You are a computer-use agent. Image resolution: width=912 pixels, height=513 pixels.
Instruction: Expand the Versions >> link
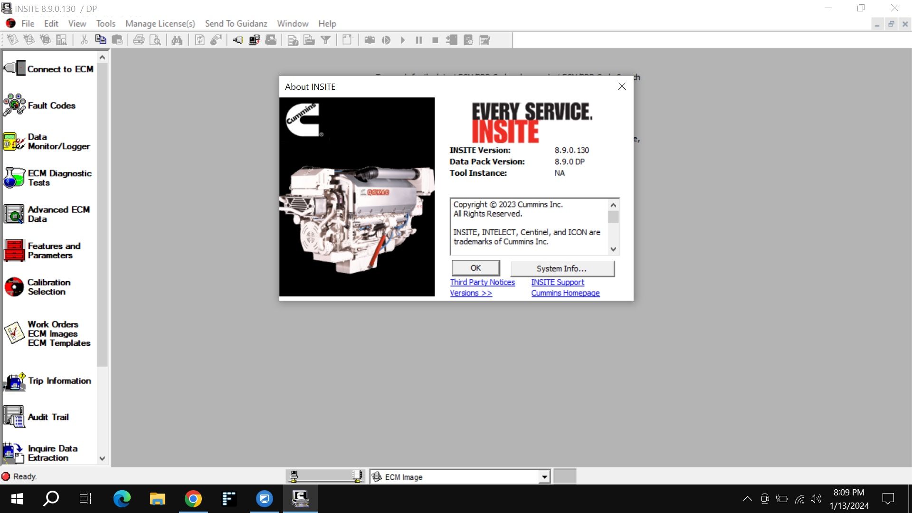[471, 293]
